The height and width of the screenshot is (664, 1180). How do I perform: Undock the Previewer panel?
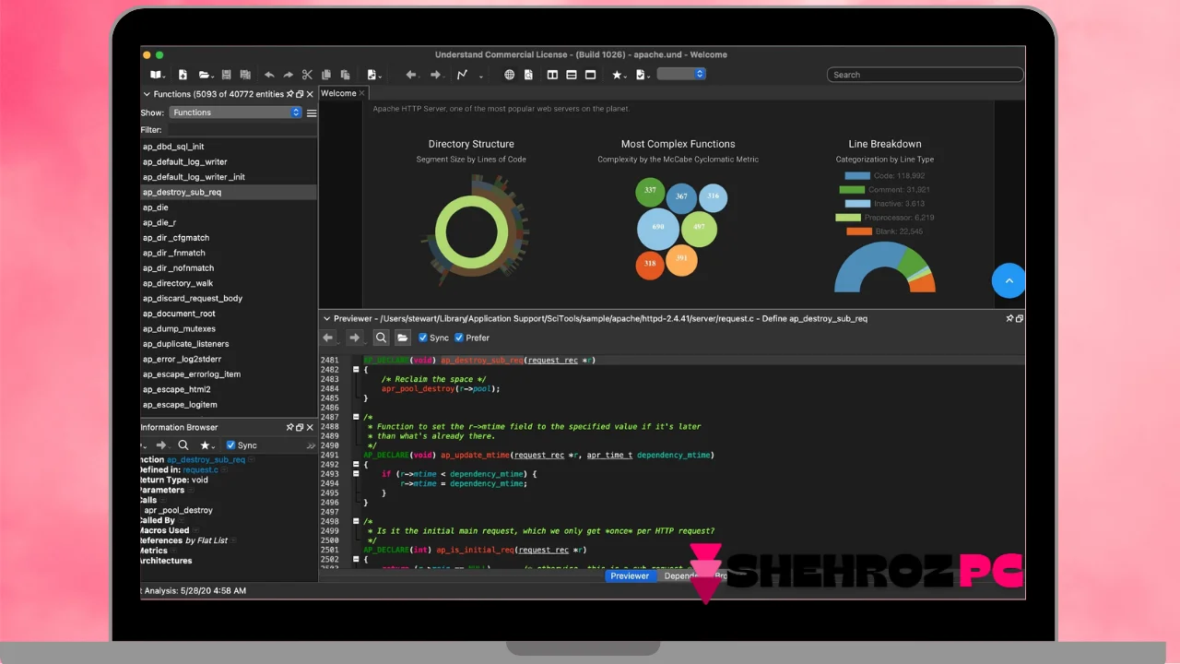click(1020, 318)
